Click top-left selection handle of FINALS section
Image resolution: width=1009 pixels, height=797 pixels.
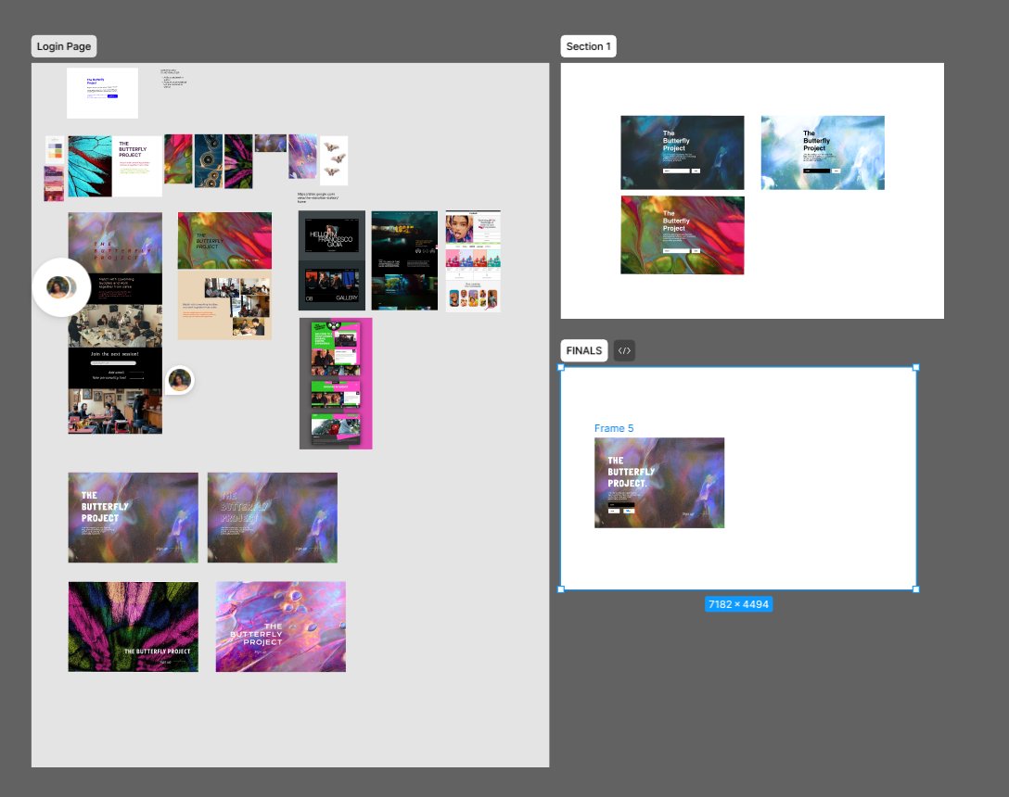pyautogui.click(x=561, y=367)
